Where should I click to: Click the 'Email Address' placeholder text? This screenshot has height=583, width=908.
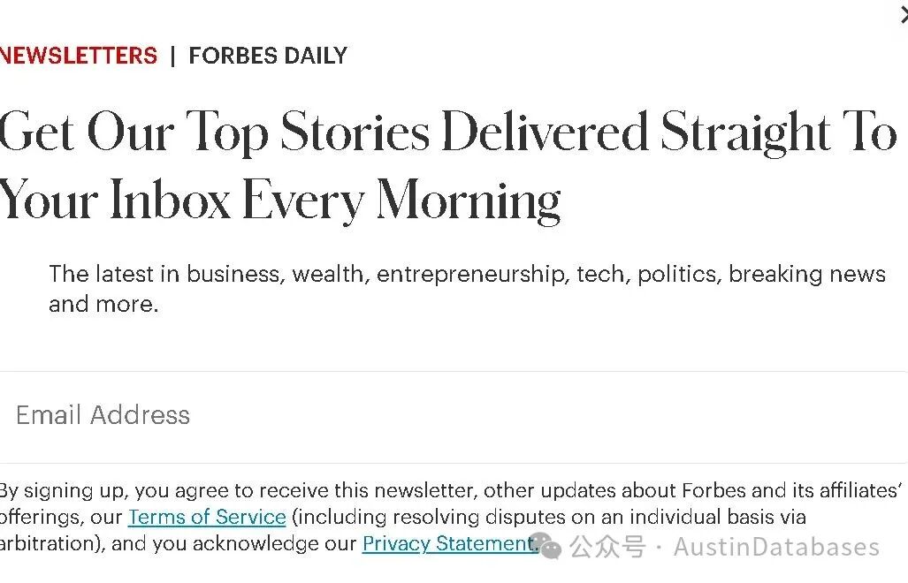103,415
